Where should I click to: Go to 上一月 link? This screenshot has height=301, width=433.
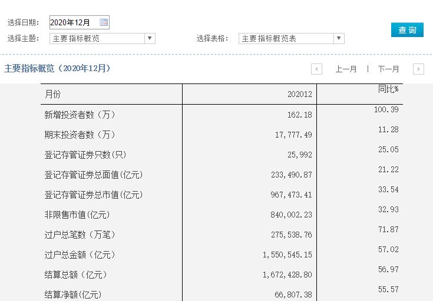346,69
